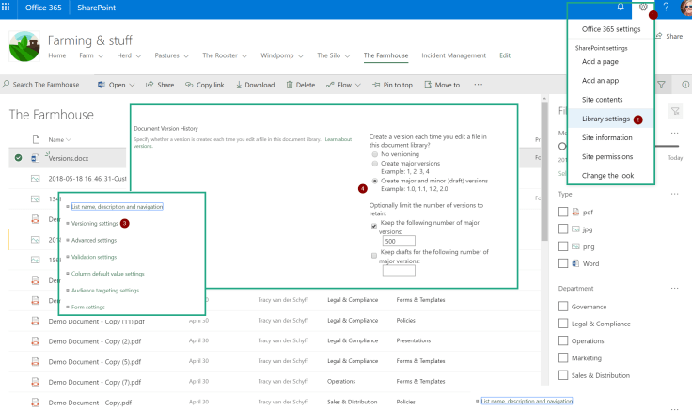Click Pin to top command

click(391, 85)
